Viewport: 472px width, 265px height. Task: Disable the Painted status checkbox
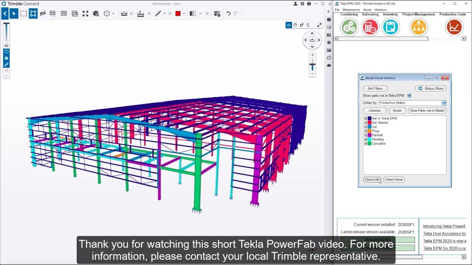click(365, 135)
